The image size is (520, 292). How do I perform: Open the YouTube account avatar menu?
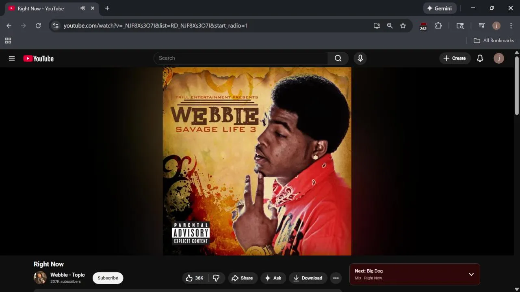pos(499,58)
